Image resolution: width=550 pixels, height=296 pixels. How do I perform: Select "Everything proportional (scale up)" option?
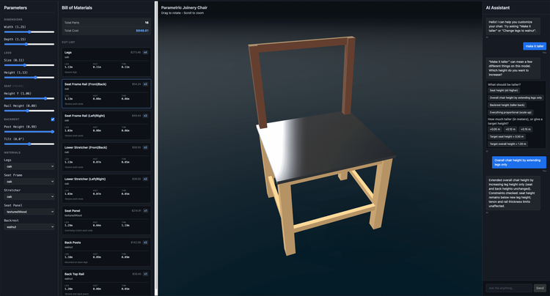point(509,112)
